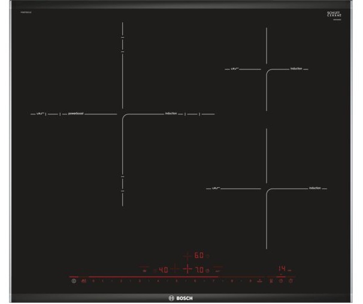The width and height of the screenshot is (363, 304).
Task: Activate the boost icon after level 9
Action: (x=259, y=281)
